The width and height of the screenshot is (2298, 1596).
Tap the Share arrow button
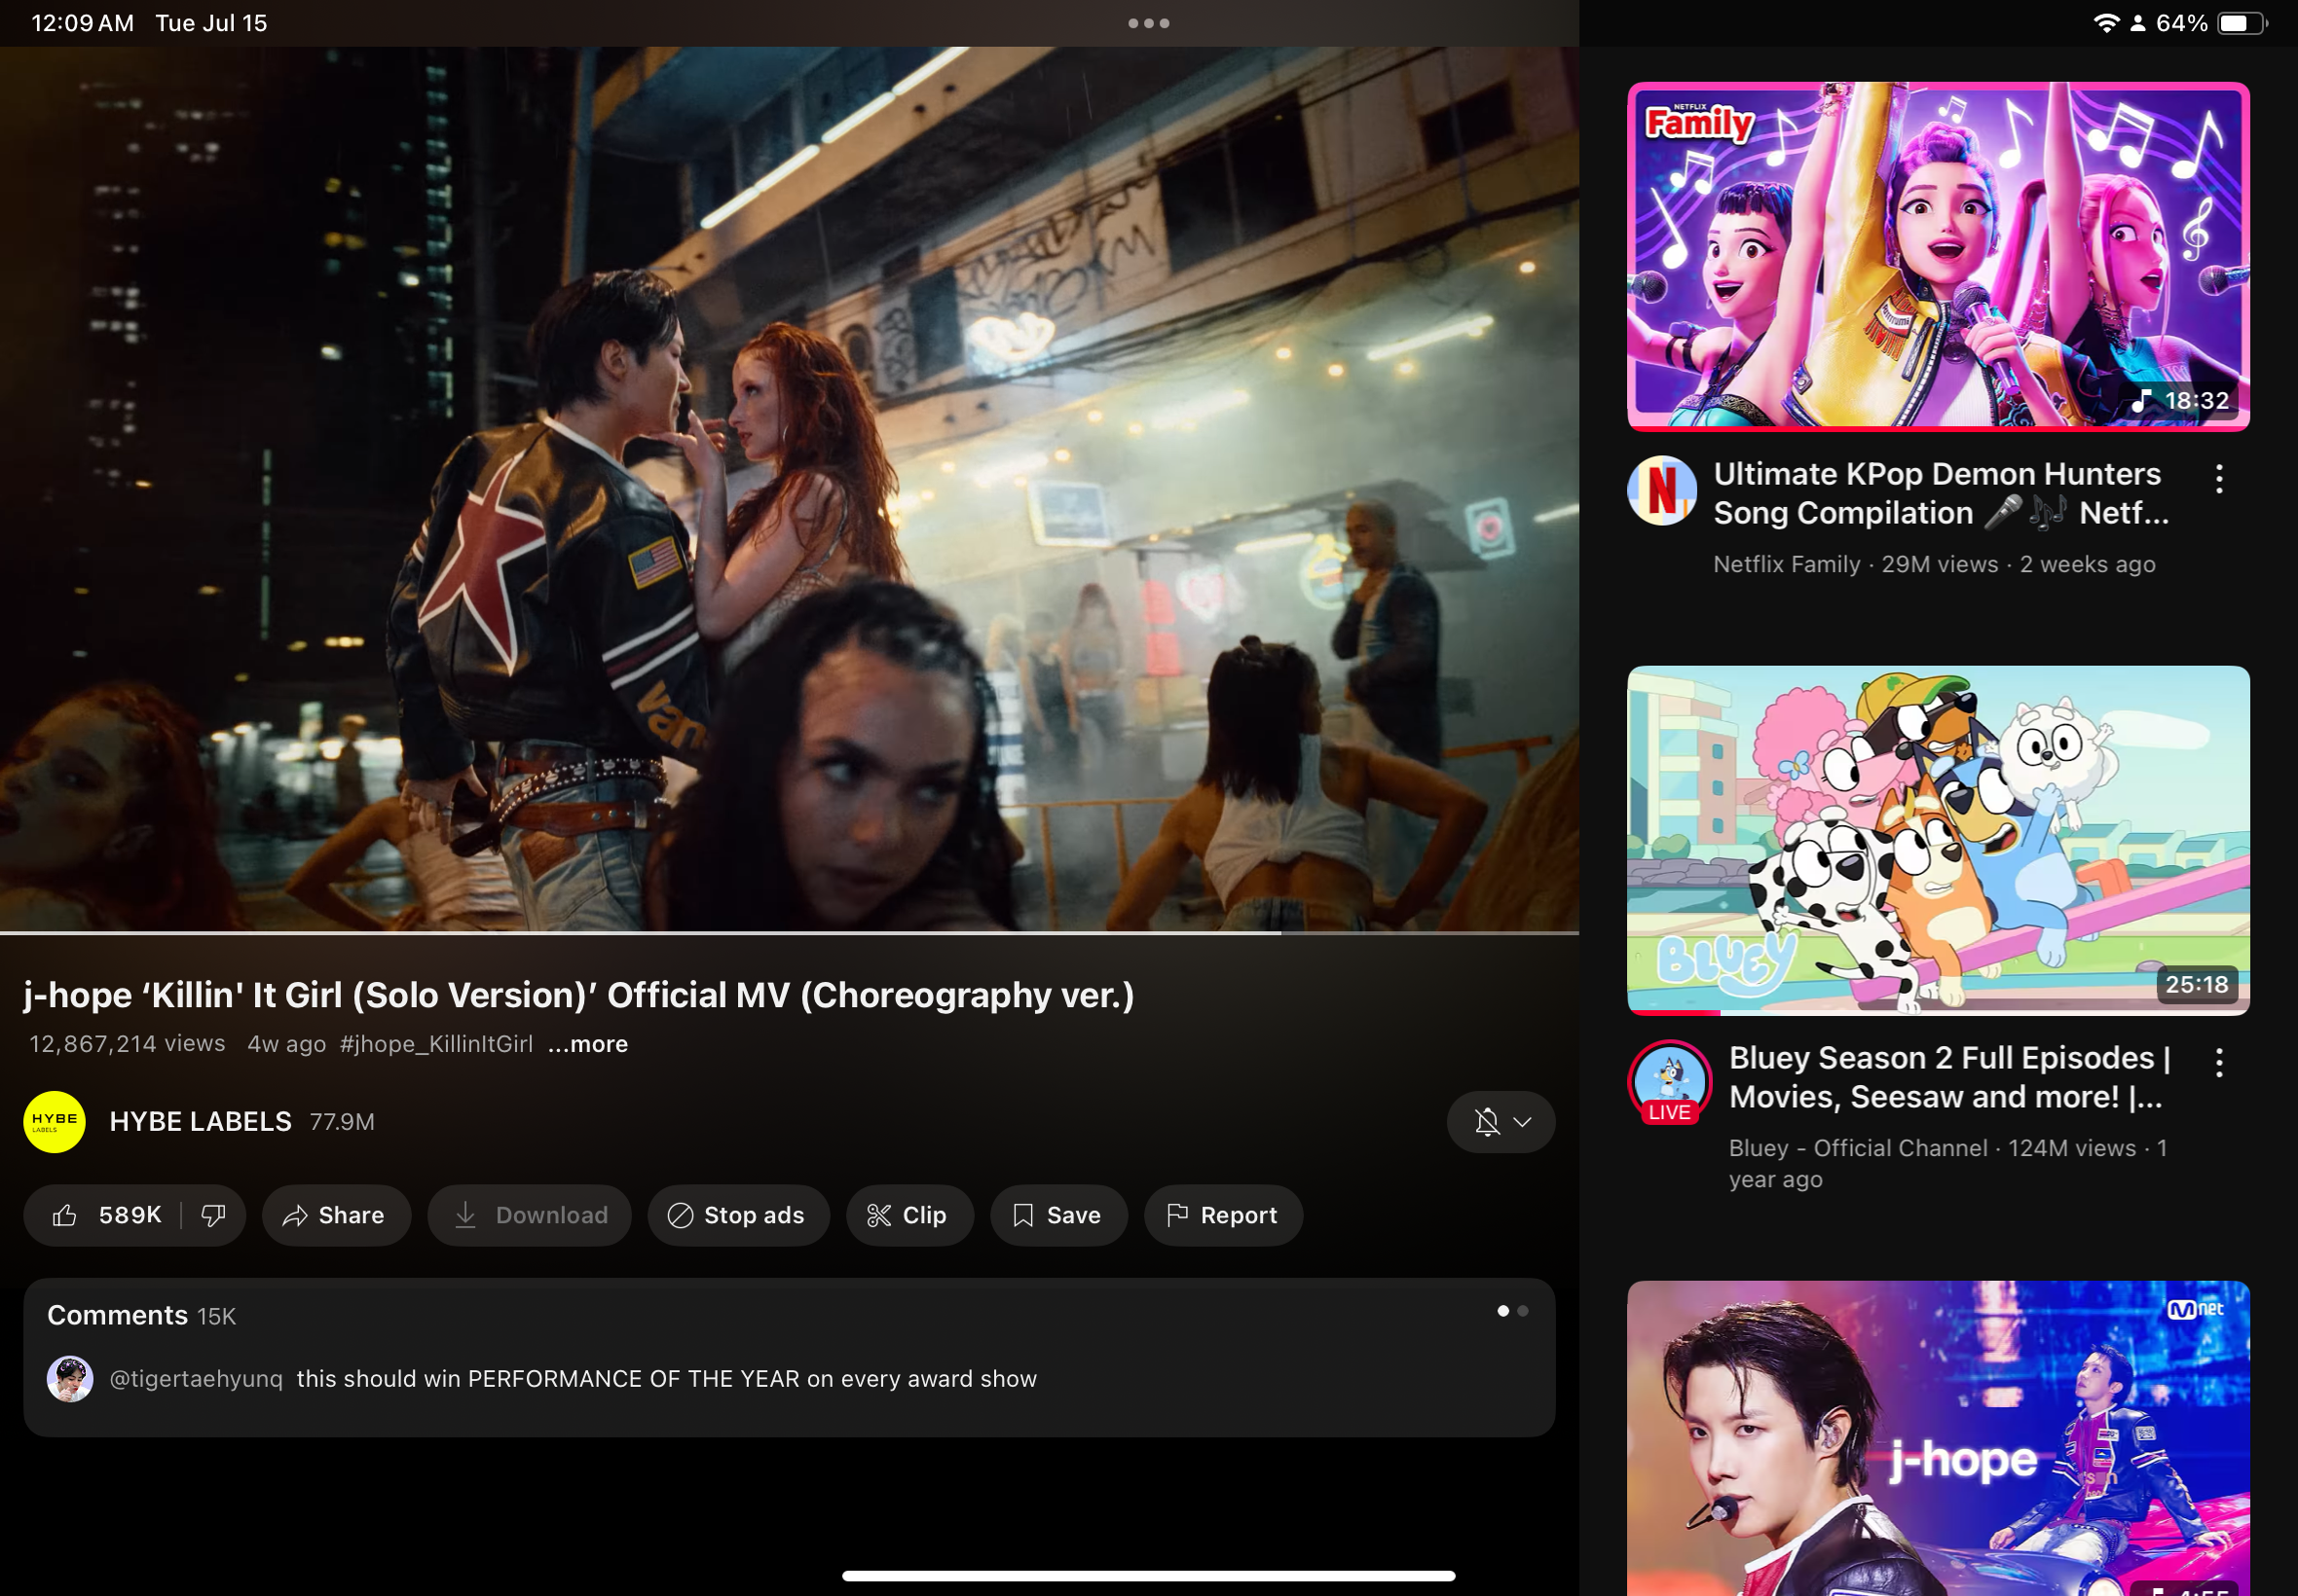(335, 1215)
